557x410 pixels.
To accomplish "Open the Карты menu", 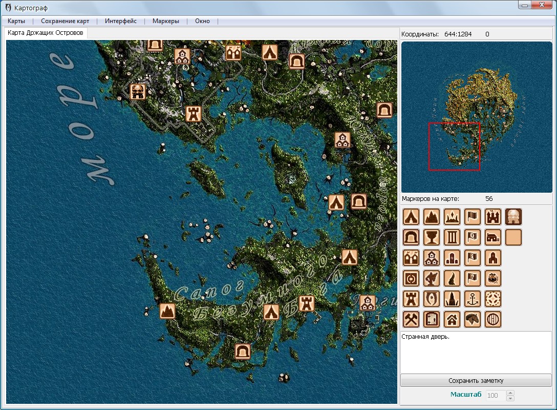I will (x=16, y=21).
